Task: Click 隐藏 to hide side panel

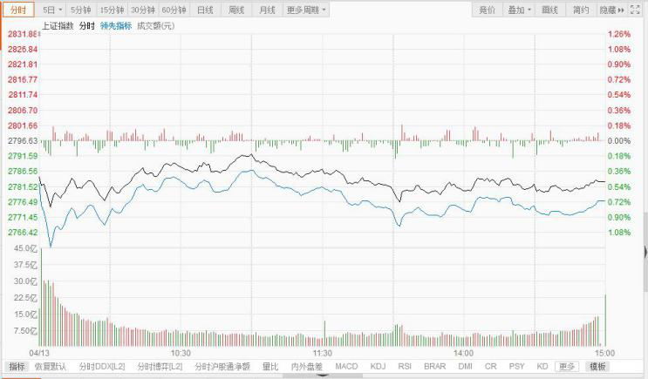Action: coord(611,10)
